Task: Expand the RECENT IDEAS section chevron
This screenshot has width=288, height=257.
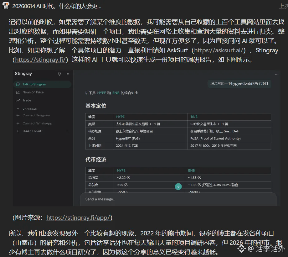Action: click(x=18, y=131)
